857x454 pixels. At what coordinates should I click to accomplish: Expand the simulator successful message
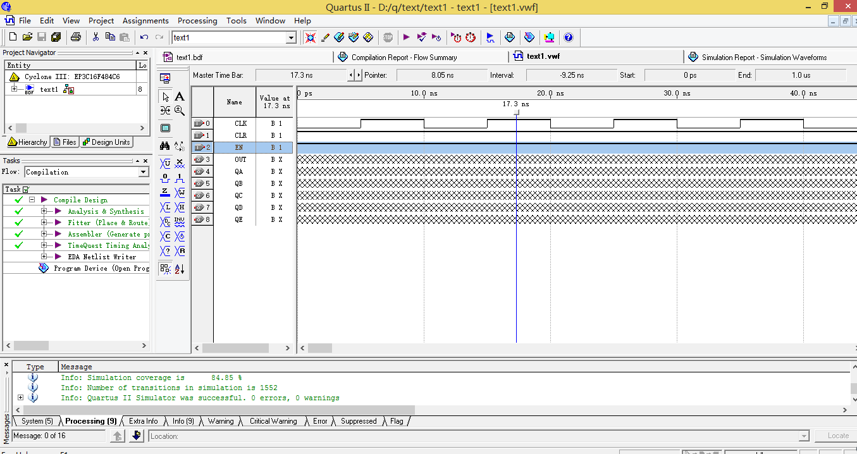20,398
